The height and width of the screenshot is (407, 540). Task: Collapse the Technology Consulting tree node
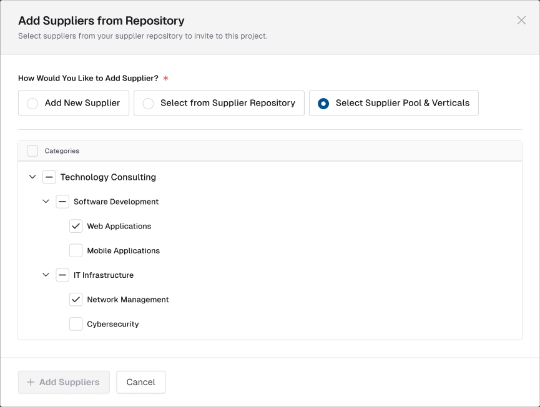coord(32,177)
